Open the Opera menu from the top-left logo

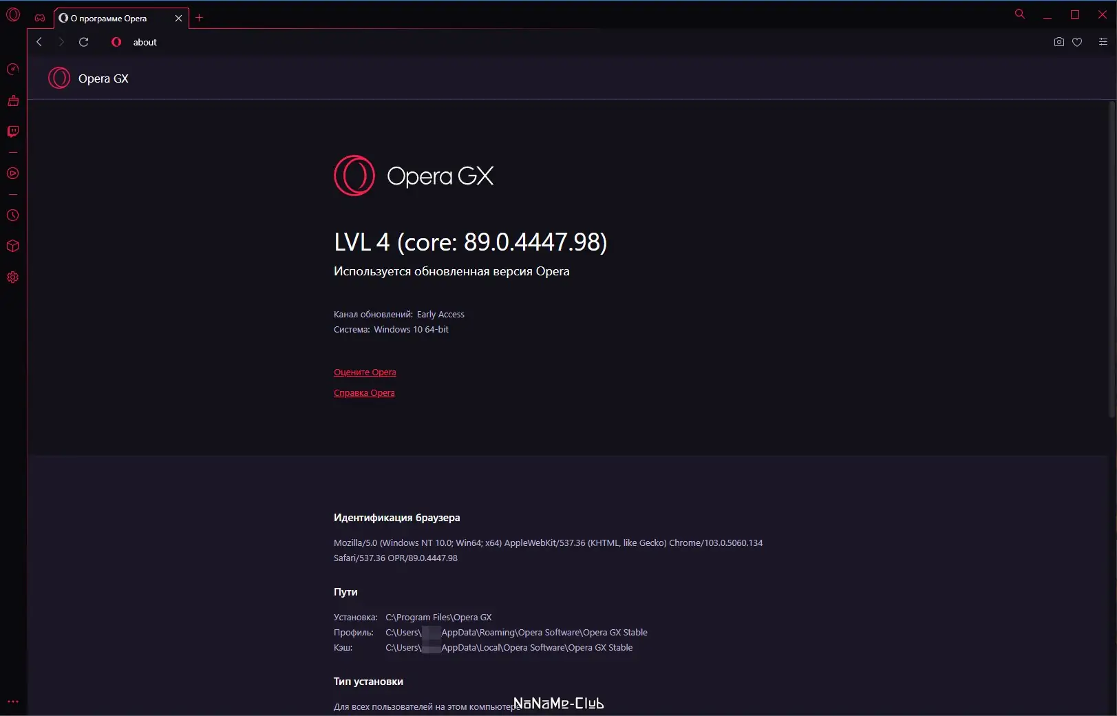pos(13,14)
